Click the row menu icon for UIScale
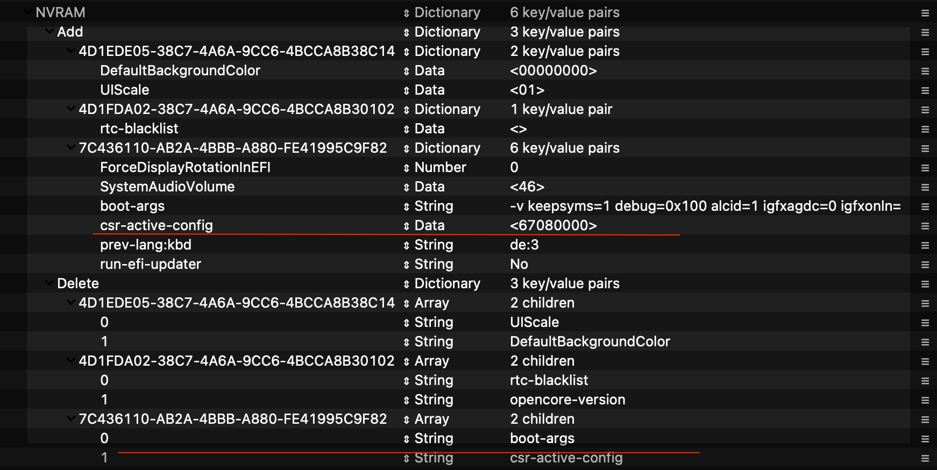Viewport: 937px width, 470px height. click(x=925, y=90)
